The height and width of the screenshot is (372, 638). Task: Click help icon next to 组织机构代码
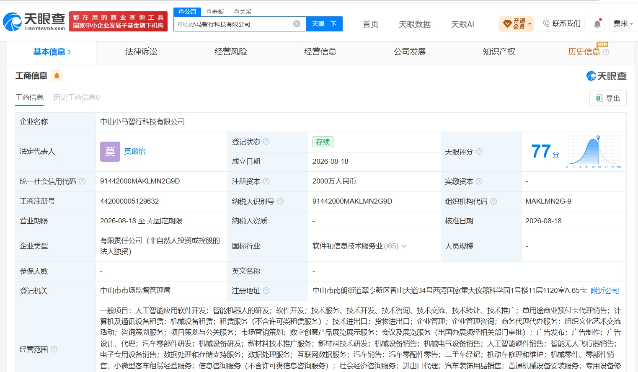pos(493,201)
